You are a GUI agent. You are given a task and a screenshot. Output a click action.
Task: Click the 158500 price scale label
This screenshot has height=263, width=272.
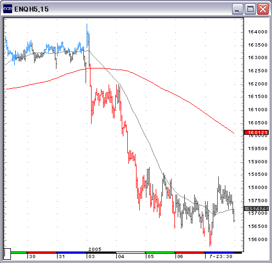click(258, 174)
